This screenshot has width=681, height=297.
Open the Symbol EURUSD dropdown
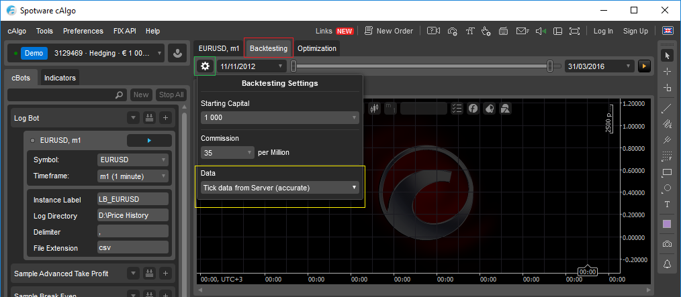click(133, 160)
